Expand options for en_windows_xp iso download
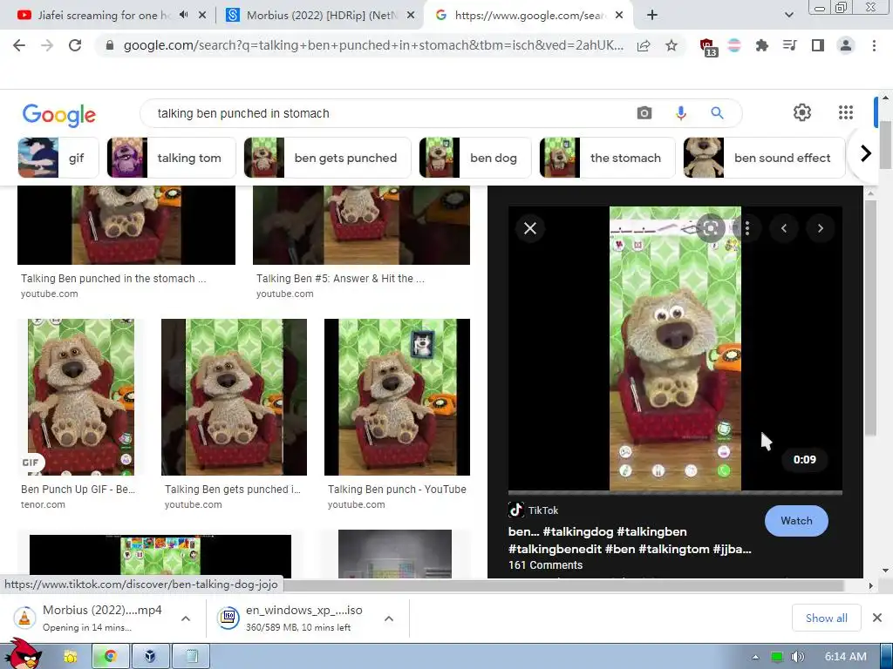This screenshot has width=893, height=669. click(x=389, y=618)
